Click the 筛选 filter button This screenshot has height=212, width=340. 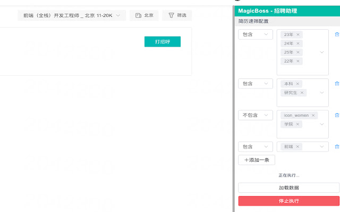[177, 15]
